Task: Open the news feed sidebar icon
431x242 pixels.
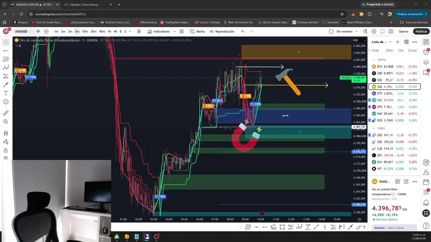Action: point(426,193)
